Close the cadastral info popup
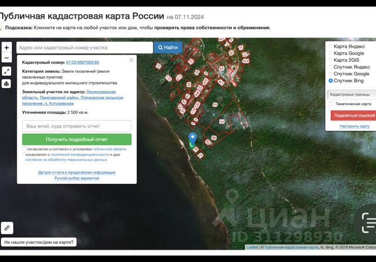The image size is (376, 262). point(131,60)
